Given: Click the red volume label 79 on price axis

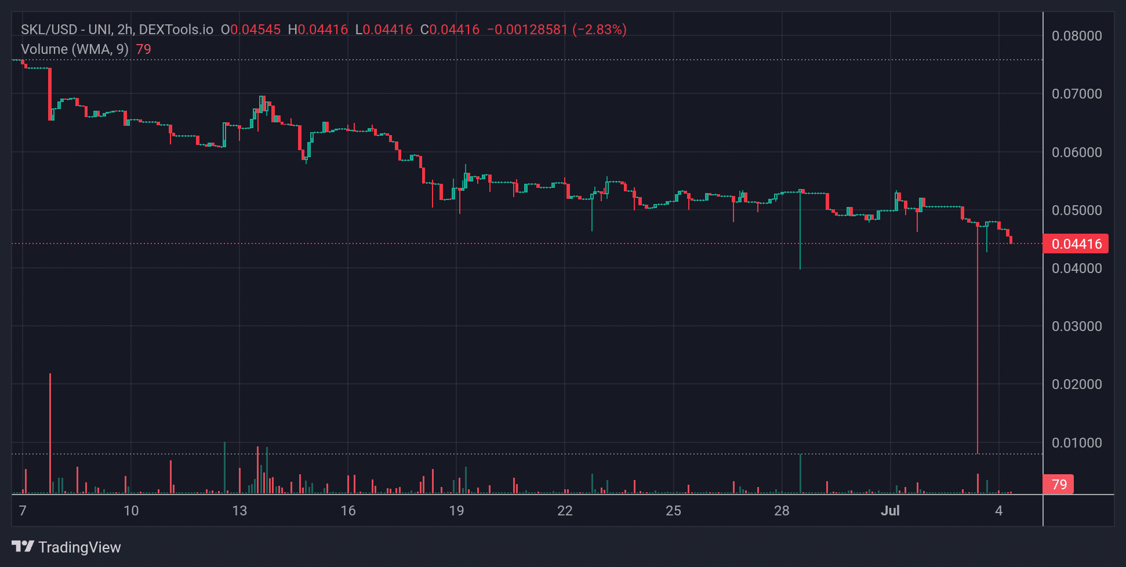Looking at the screenshot, I should point(1059,485).
